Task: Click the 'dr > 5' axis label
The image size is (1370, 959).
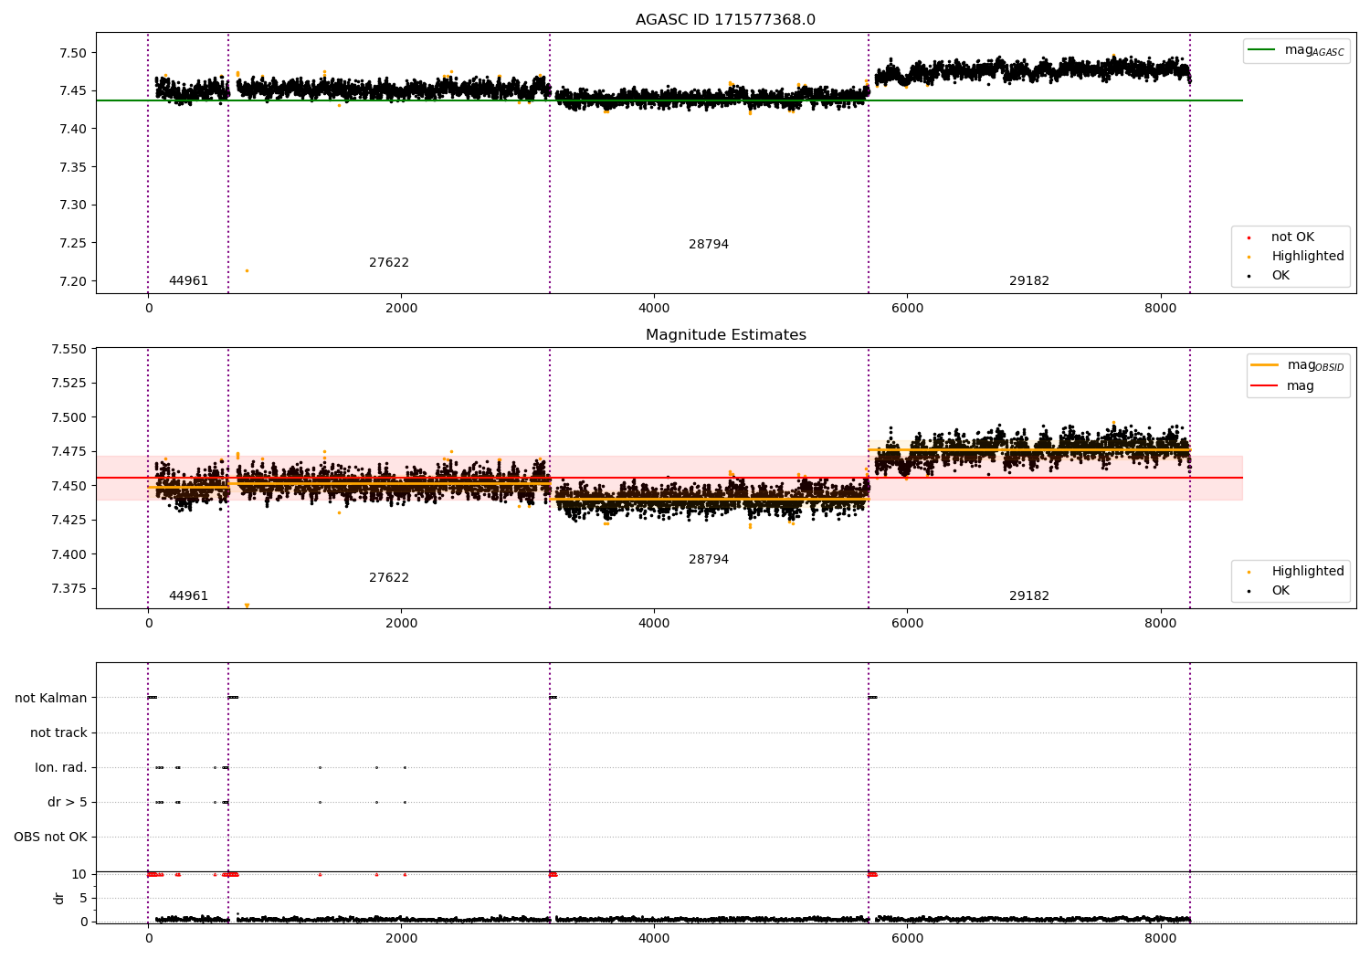Action: pos(68,803)
